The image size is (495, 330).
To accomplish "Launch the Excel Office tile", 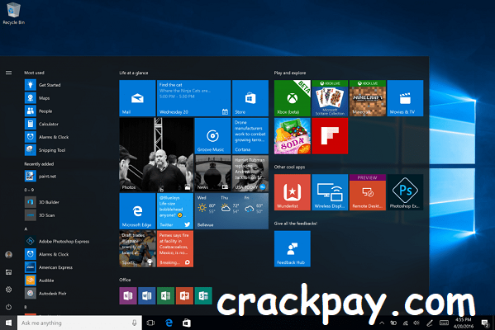I will (166, 295).
